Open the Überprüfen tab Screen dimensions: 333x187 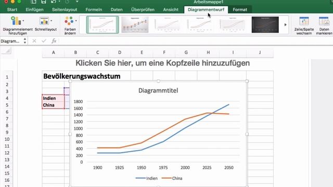tap(143, 9)
